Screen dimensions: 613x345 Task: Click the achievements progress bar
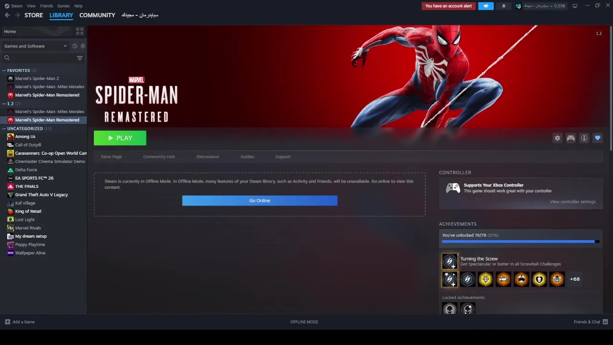(x=520, y=241)
